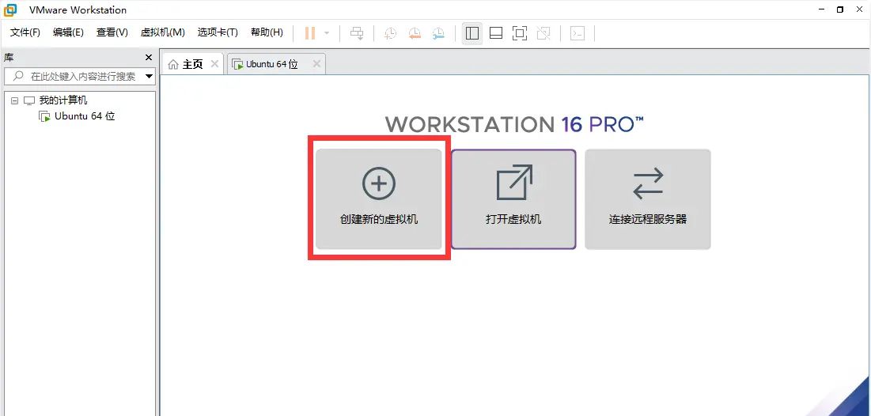
Task: Minimize the VMware Workstation window
Action: tap(822, 9)
